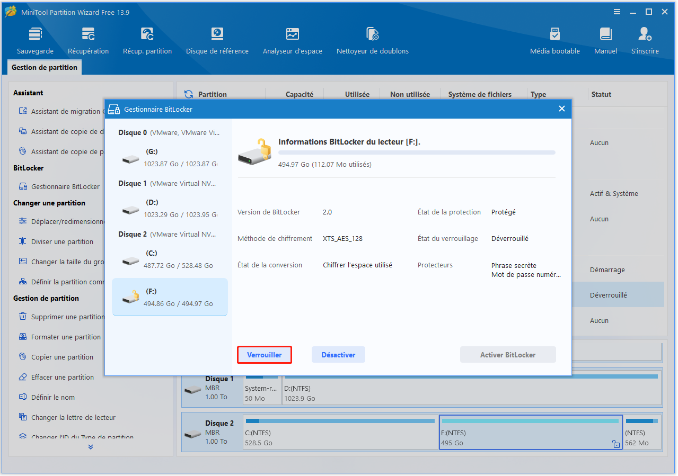Select the 562 Mo (NTFS) partition block

(642, 432)
